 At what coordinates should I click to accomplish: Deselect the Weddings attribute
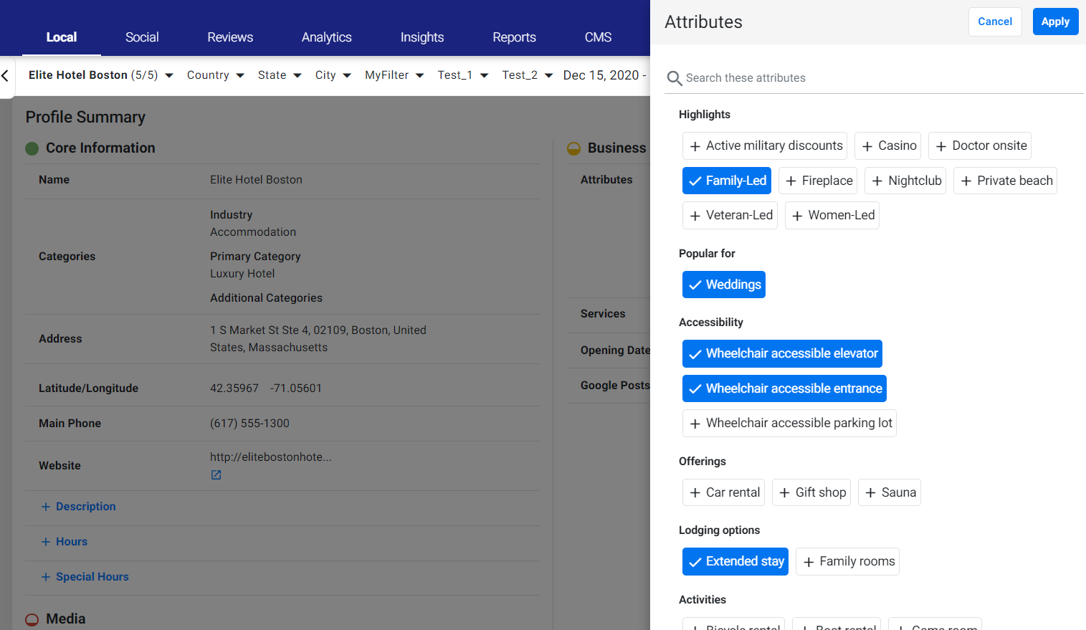[x=723, y=285]
